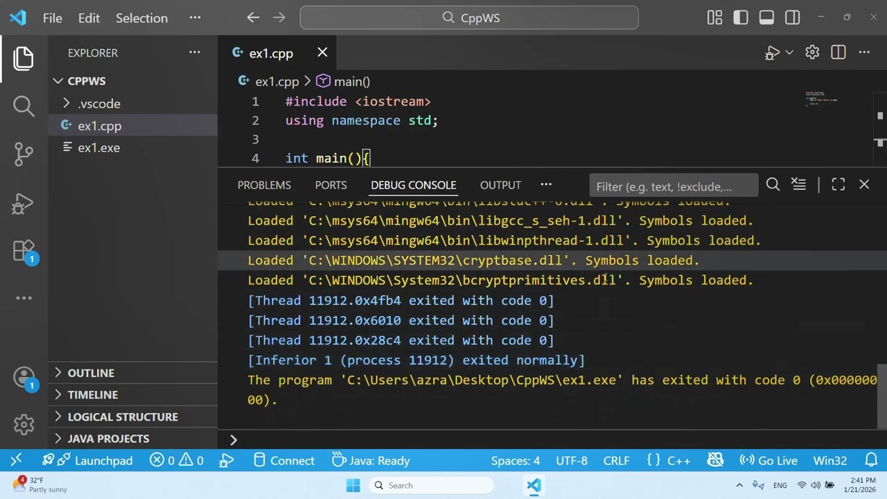Open remote window status bar button
This screenshot has height=499, width=887.
pyautogui.click(x=16, y=460)
